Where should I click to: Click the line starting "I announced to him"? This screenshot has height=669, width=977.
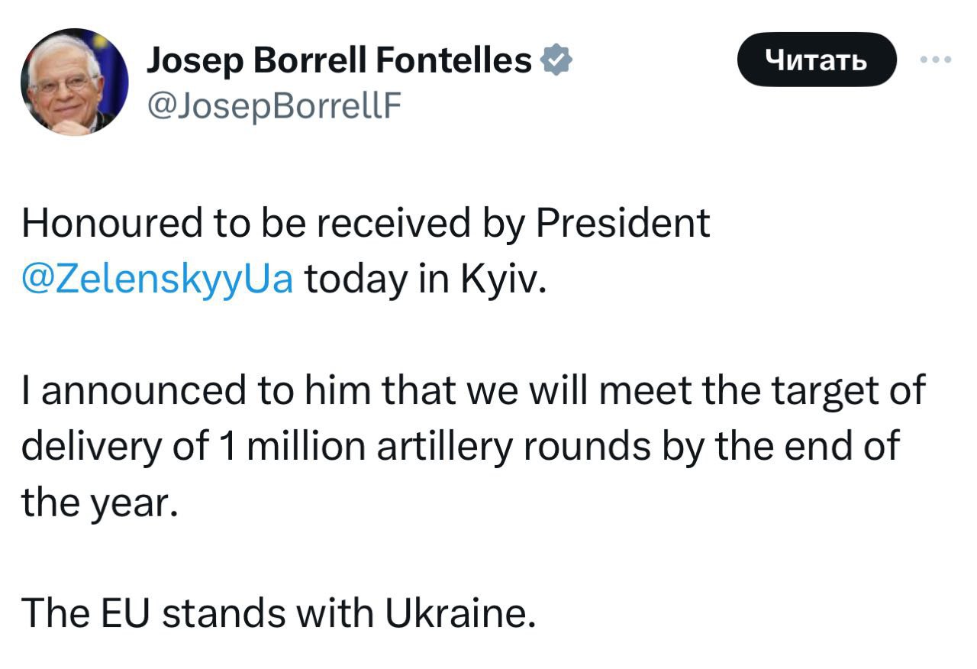point(472,390)
